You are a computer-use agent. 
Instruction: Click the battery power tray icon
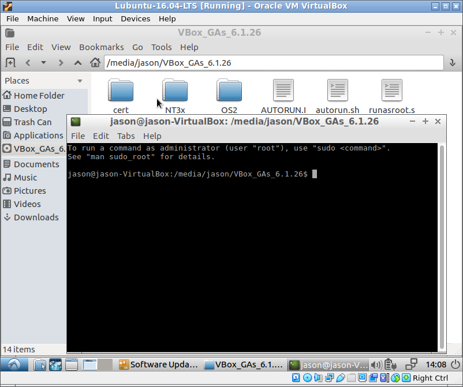[x=391, y=365]
